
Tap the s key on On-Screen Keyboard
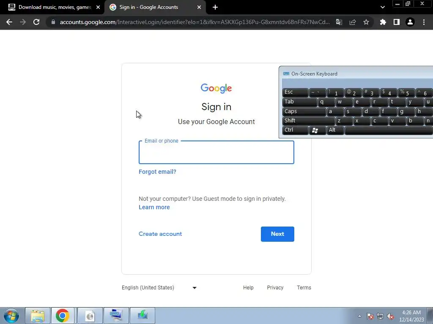[353, 111]
